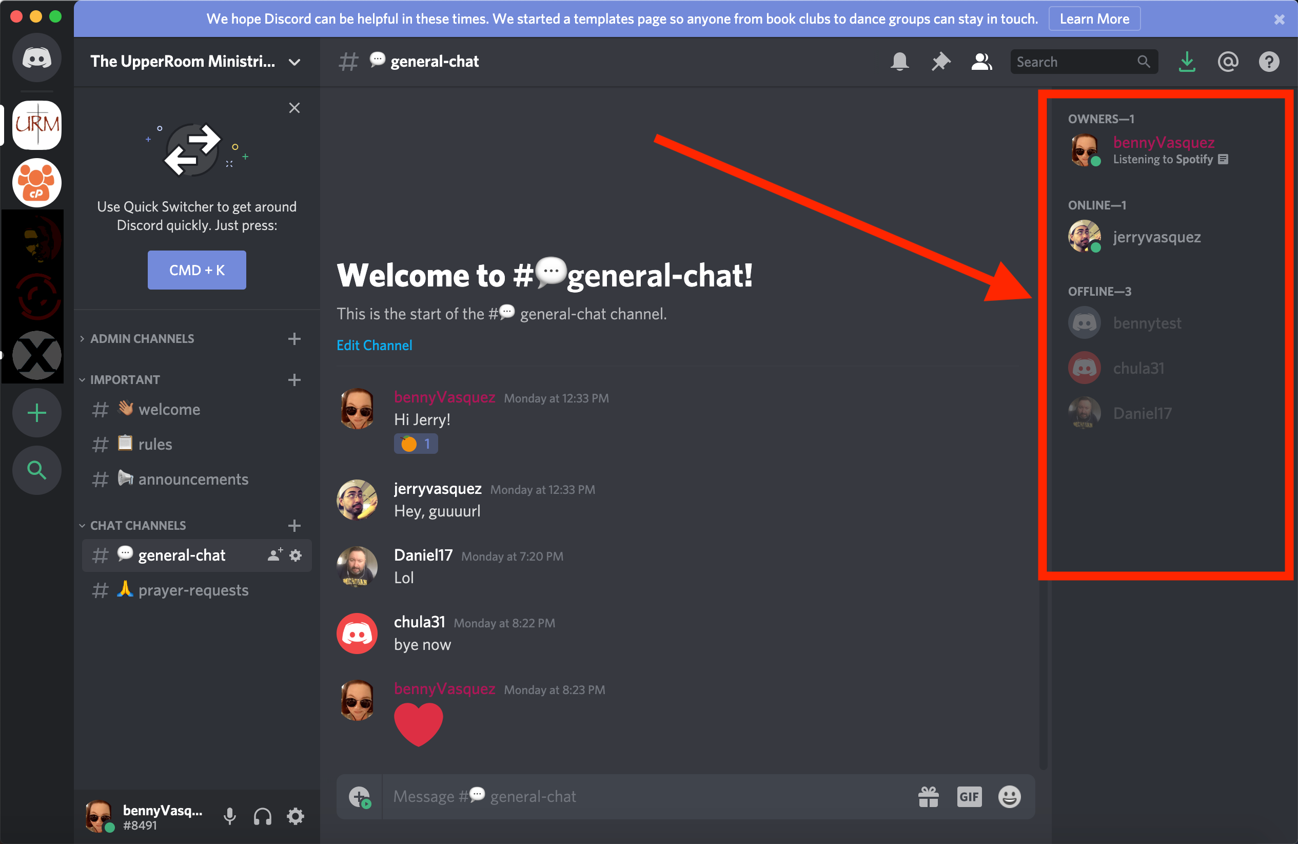
Task: Click the search bar icon
Action: pos(1140,62)
